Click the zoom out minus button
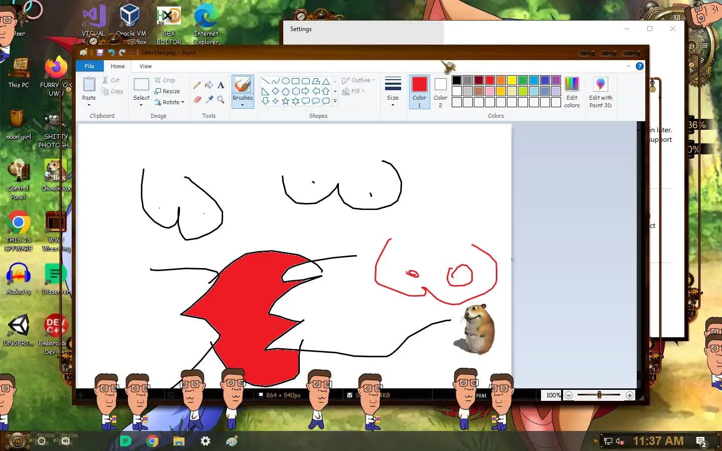Screen dimensions: 722x451 [569, 395]
